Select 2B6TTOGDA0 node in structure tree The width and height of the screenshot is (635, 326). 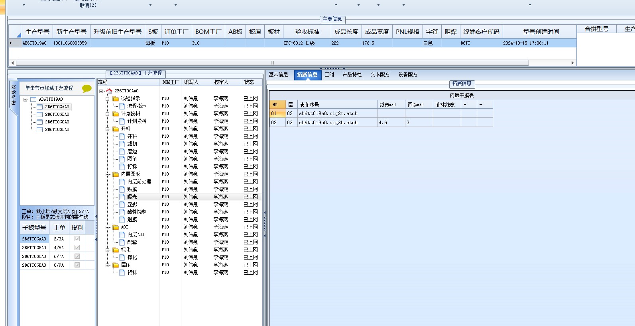[x=57, y=129]
